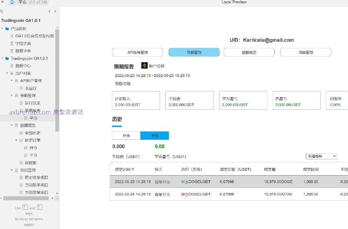Click the sidebar vertical scrollbar thumb
348x229 pixels.
click(x=57, y=80)
